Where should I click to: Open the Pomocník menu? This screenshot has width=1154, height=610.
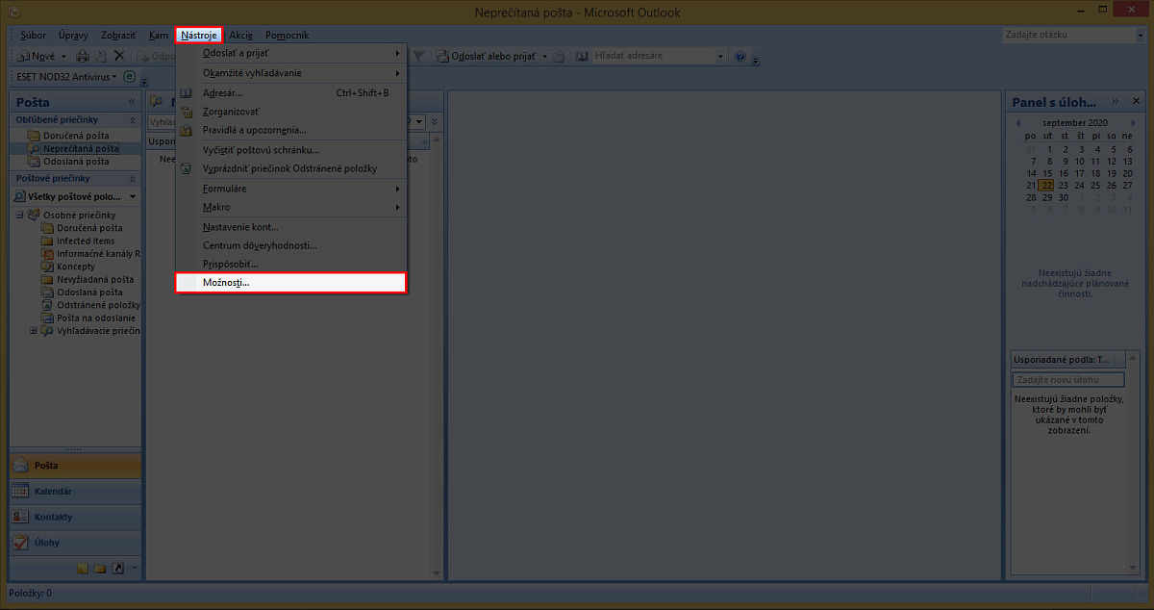pos(287,35)
